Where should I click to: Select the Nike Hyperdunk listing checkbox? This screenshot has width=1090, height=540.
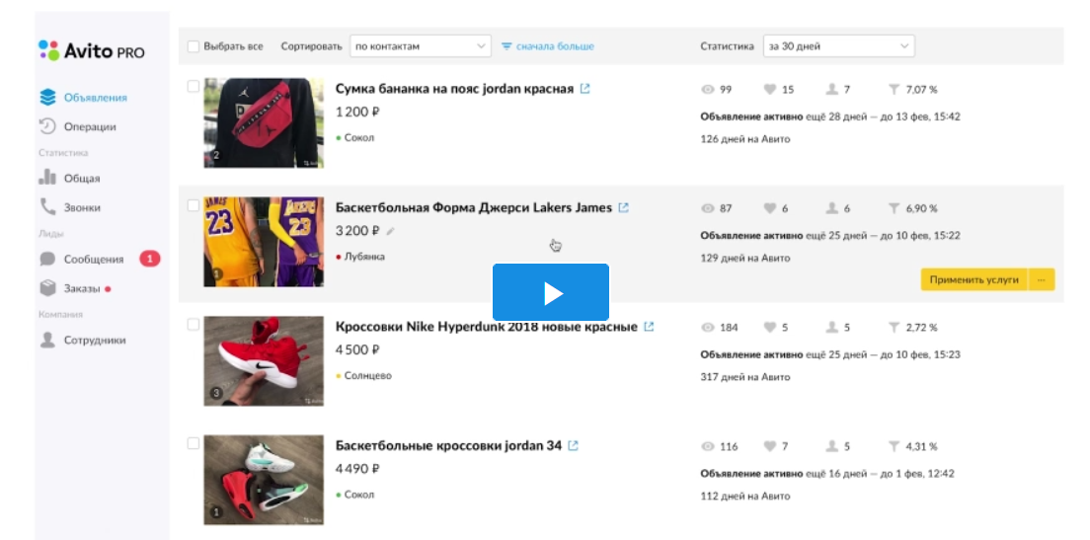tap(194, 325)
